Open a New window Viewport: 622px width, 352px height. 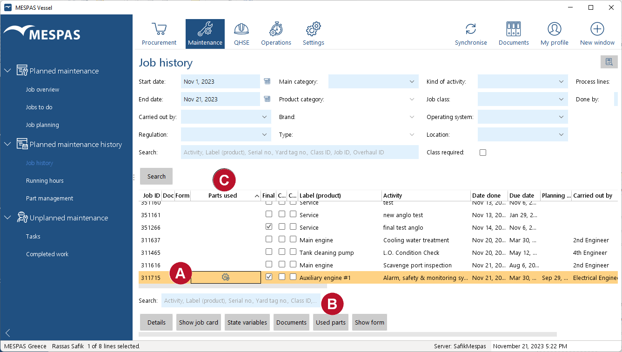597,34
